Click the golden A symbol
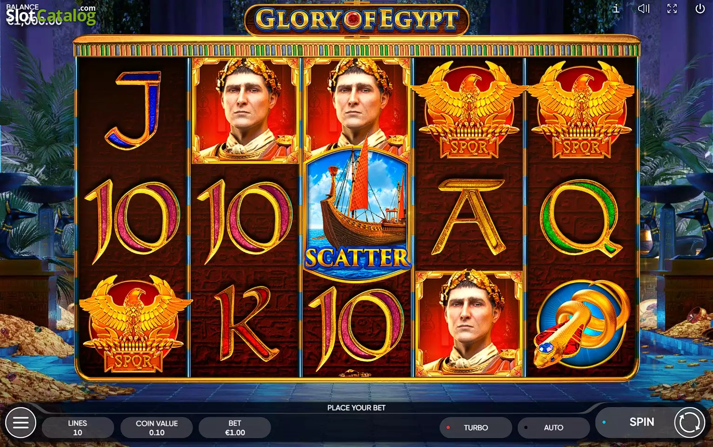Viewport: 713px width, 447px height. pos(469,217)
